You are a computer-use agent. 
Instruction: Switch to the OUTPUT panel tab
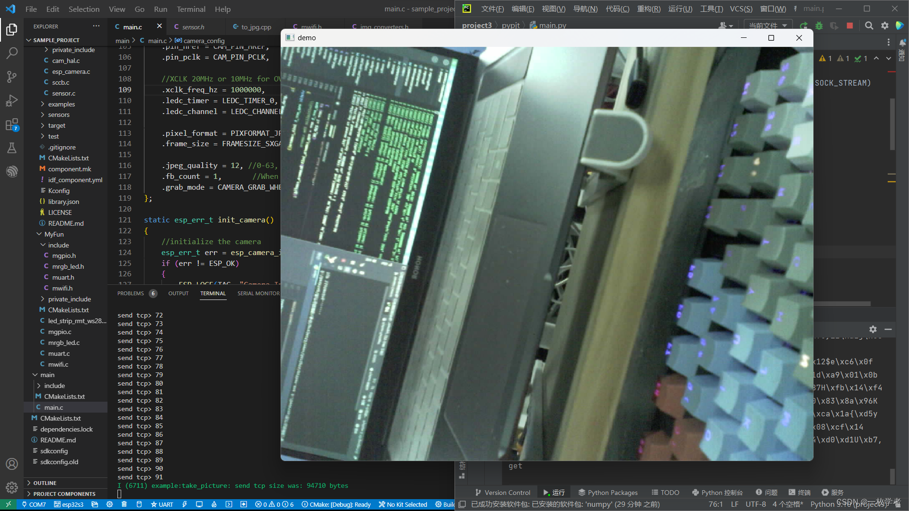point(178,293)
